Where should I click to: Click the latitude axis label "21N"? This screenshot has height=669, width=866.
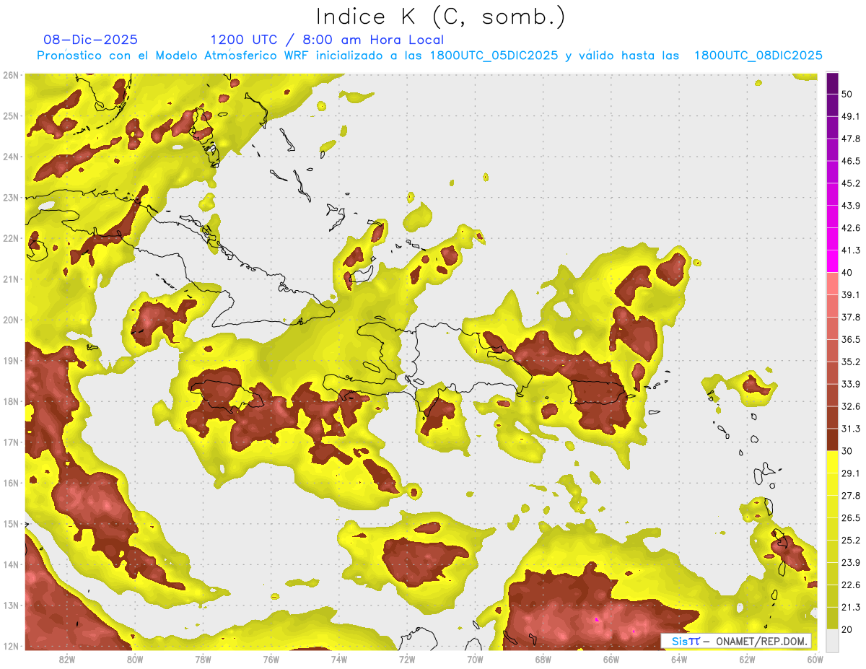(11, 279)
